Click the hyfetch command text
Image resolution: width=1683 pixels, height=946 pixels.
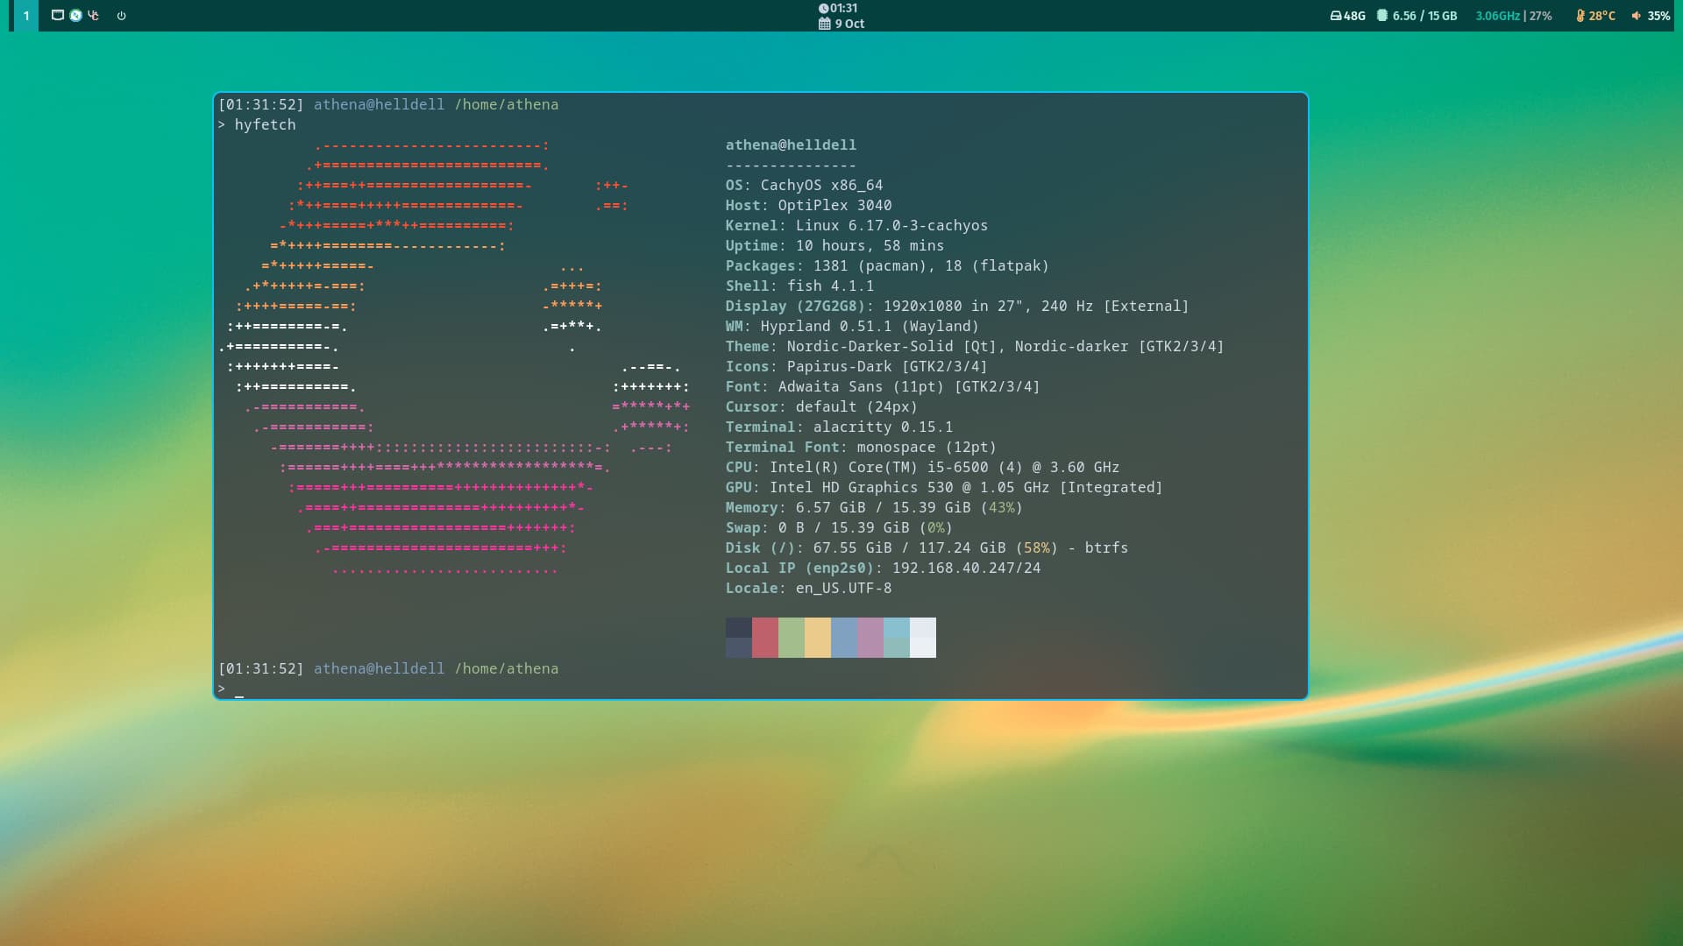pos(265,124)
